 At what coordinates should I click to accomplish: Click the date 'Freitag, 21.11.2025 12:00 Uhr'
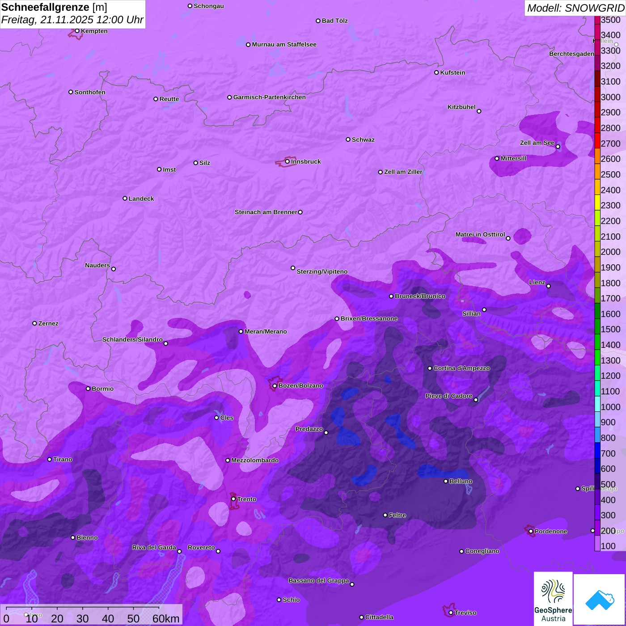pos(72,20)
